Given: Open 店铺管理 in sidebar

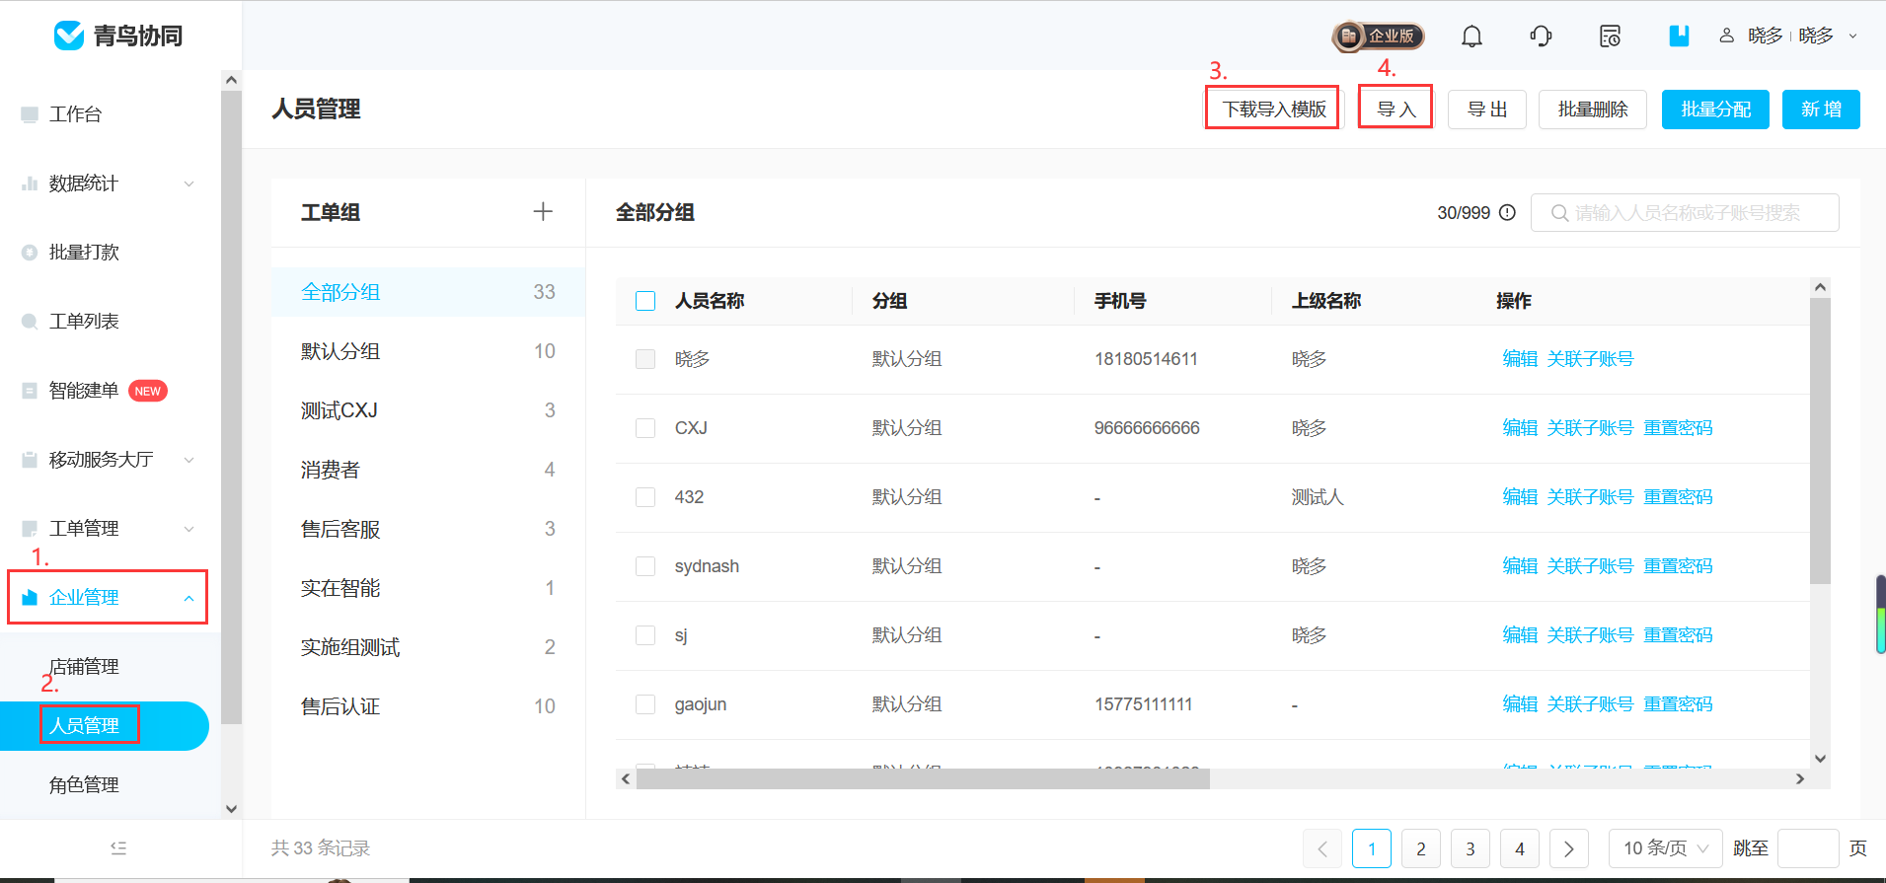Looking at the screenshot, I should 85,667.
